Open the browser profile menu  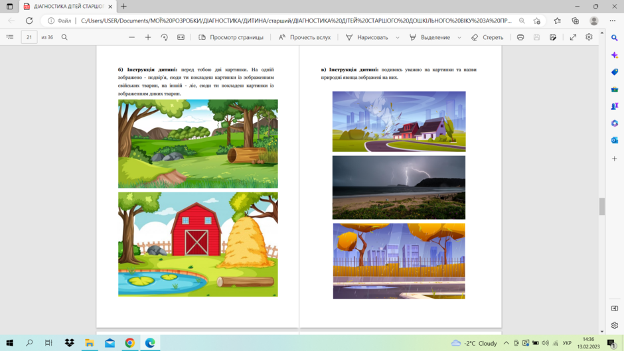(593, 21)
